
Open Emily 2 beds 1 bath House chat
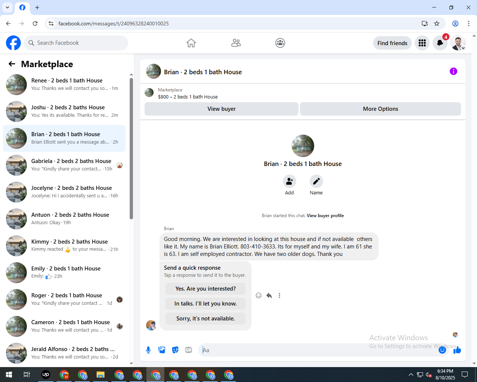[64, 273]
